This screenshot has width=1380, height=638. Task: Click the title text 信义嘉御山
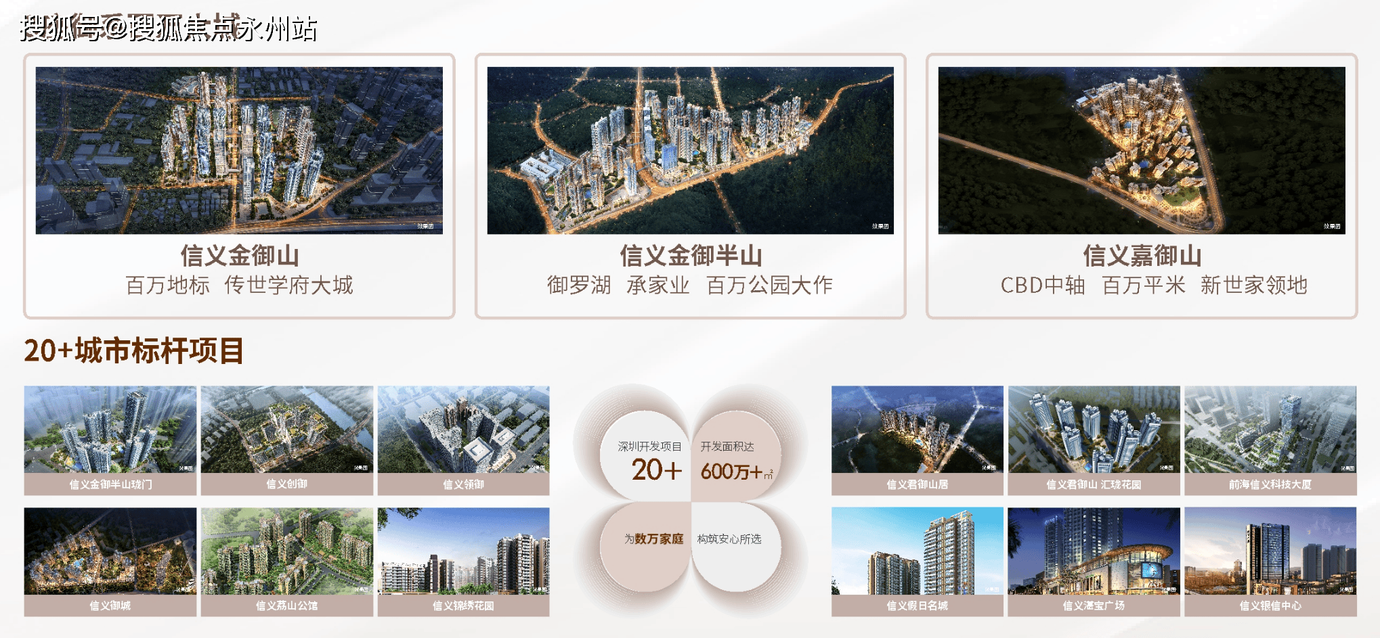pyautogui.click(x=1142, y=256)
